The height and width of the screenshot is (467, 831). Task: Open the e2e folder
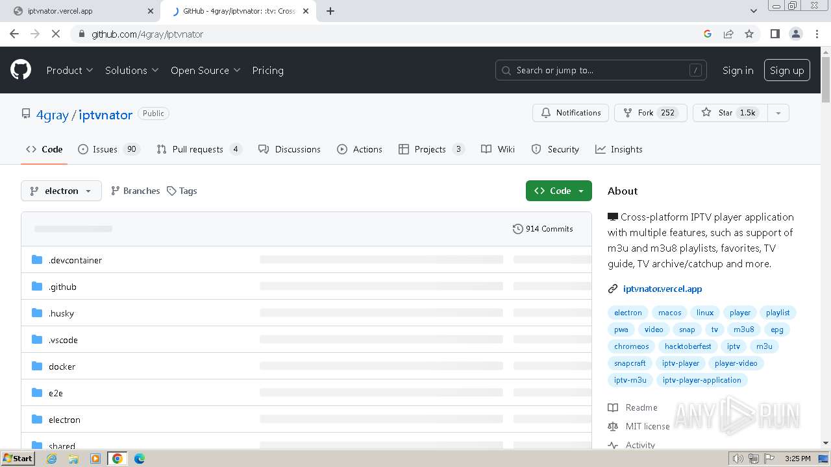tap(56, 393)
